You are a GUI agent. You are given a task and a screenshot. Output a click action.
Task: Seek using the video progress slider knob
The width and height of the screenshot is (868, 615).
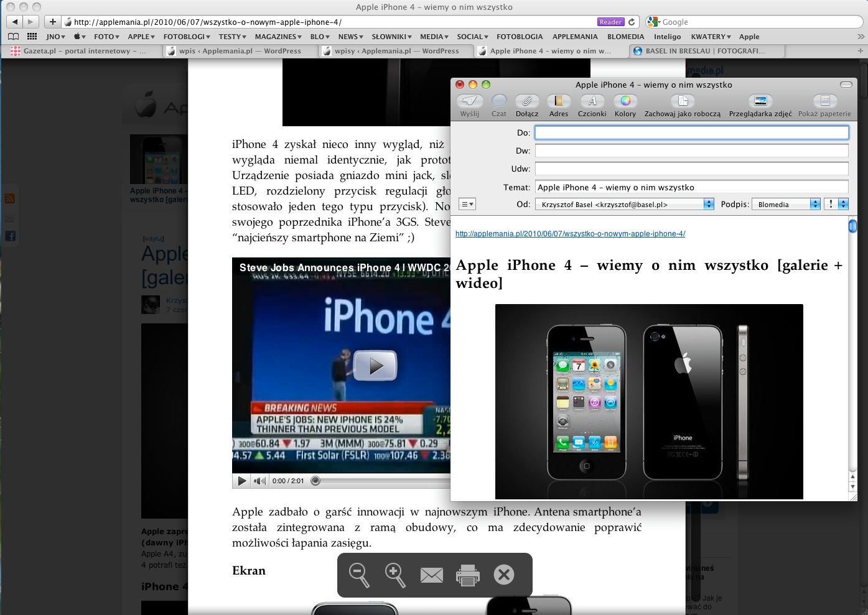315,481
